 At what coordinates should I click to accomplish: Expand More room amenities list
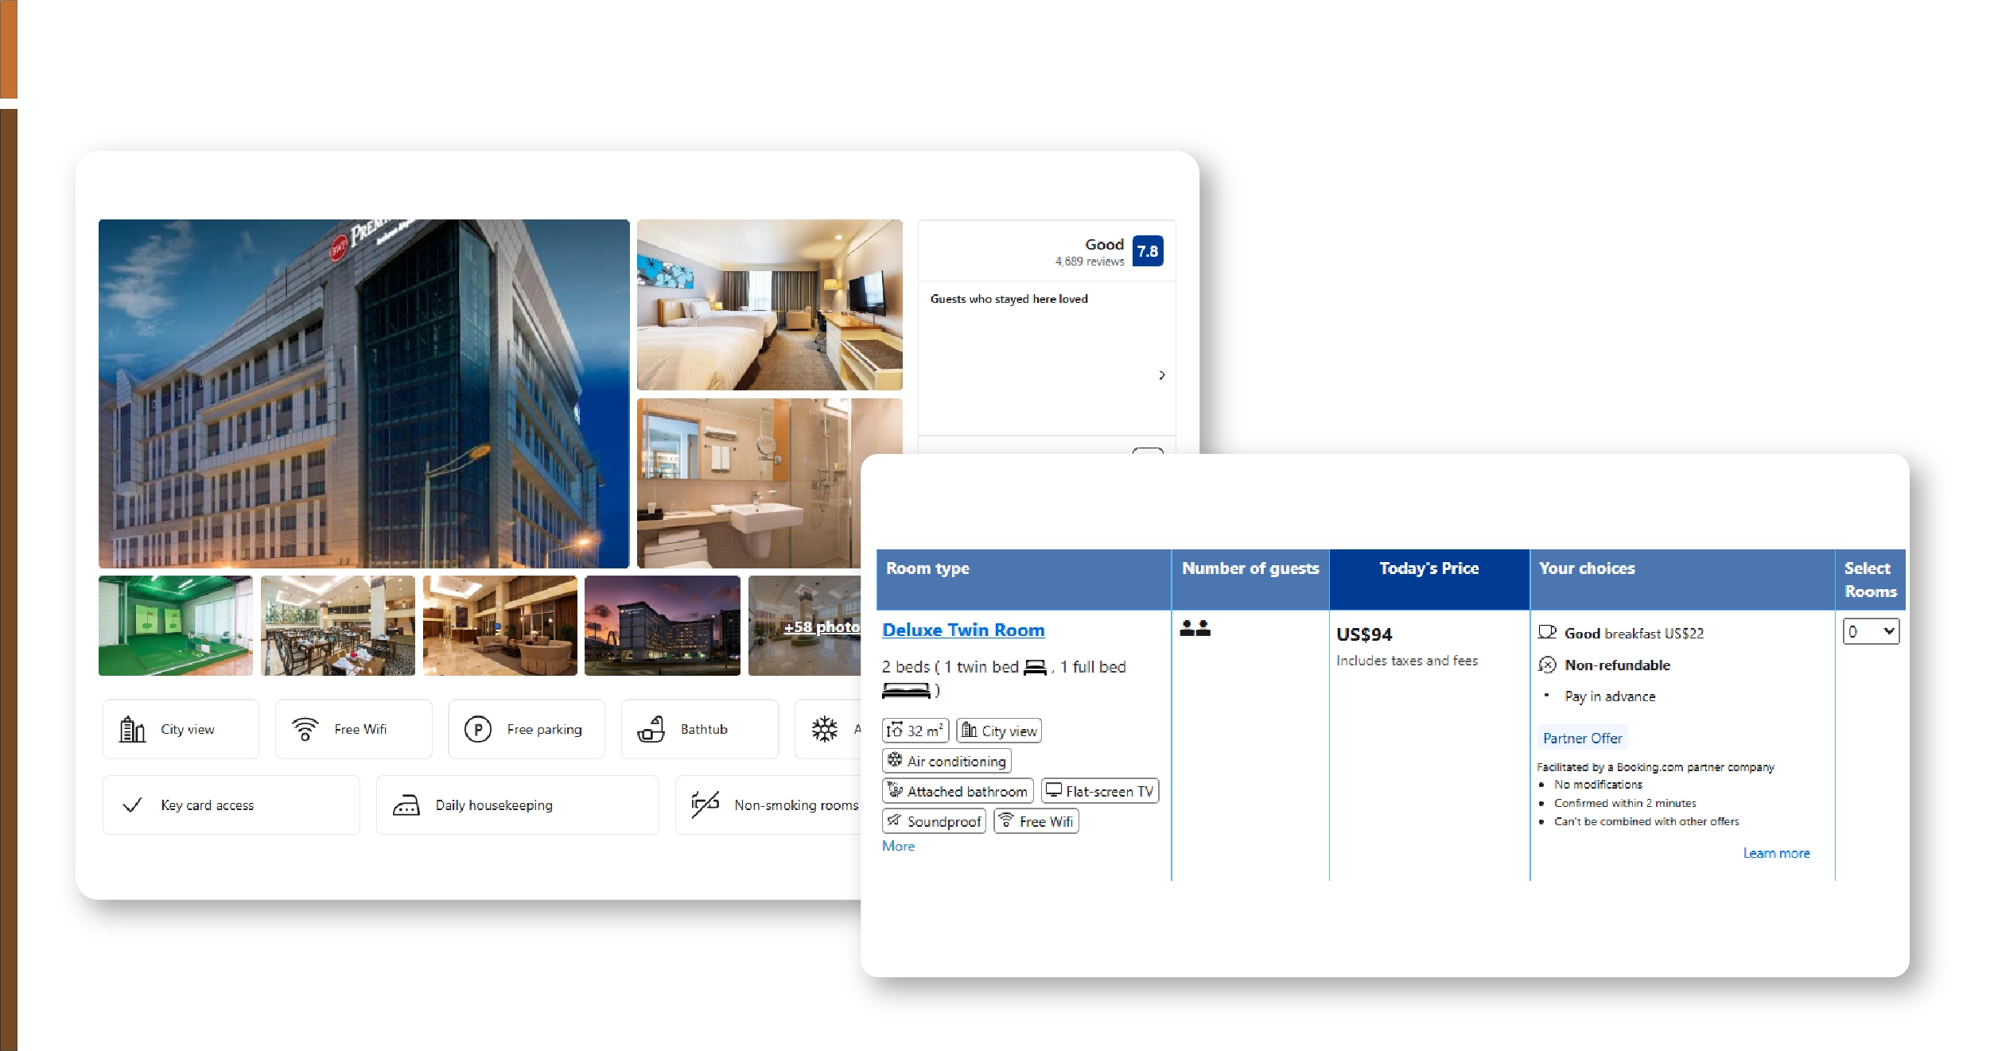coord(898,846)
